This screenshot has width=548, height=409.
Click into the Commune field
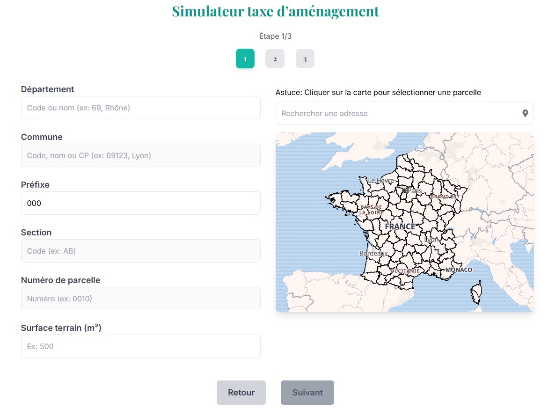(x=140, y=155)
